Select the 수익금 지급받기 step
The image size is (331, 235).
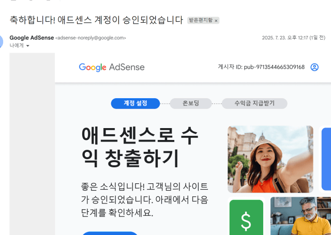(x=254, y=103)
